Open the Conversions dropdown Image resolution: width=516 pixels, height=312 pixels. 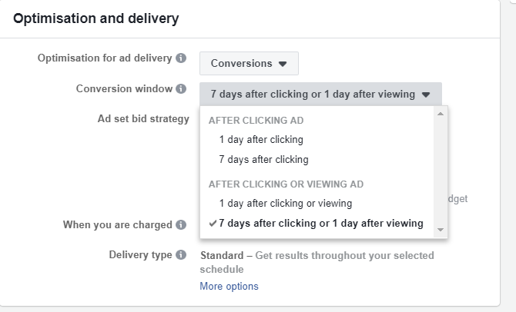[249, 63]
